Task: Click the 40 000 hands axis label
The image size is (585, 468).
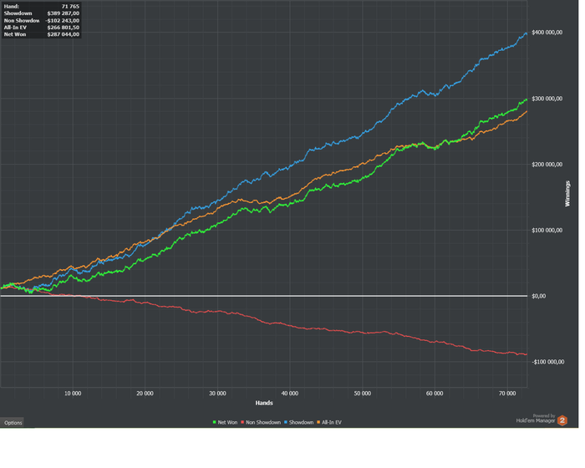Action: (x=290, y=394)
